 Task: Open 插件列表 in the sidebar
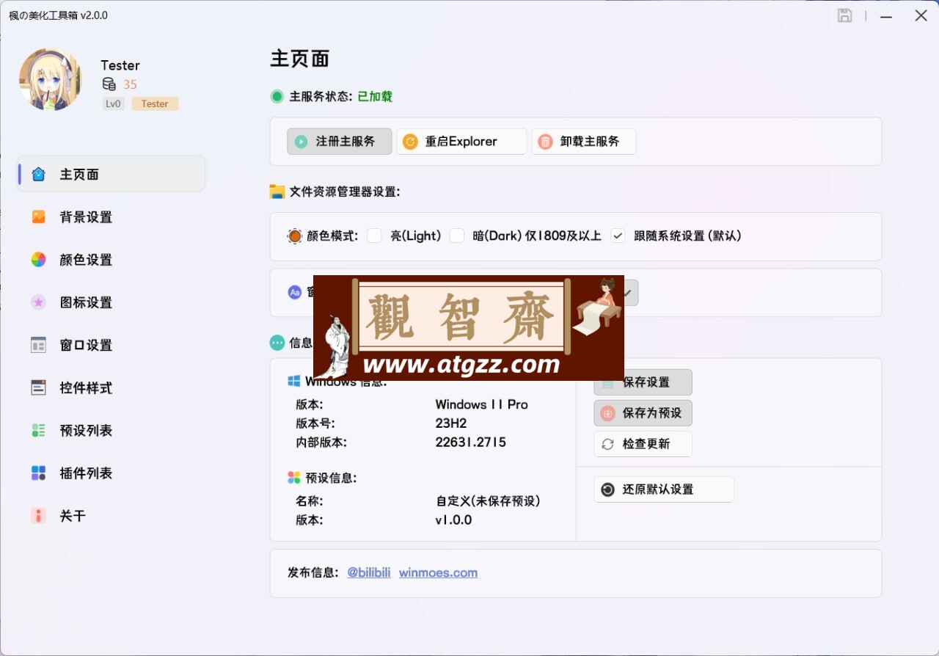click(x=112, y=473)
